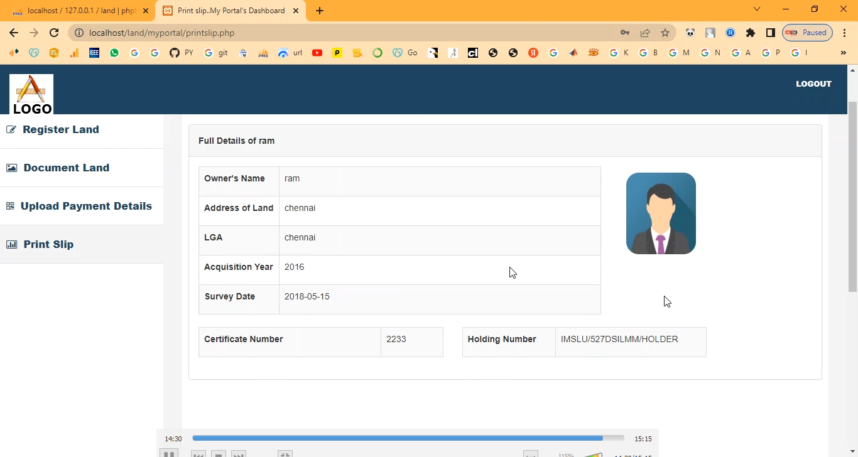Open a new browser tab
This screenshot has width=858, height=457.
click(x=320, y=11)
